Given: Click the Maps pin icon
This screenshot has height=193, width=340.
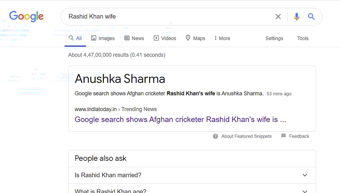Looking at the screenshot, I should [x=188, y=38].
